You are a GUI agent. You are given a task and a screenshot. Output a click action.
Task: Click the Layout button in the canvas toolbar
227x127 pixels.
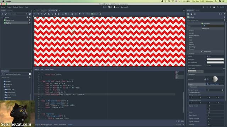click(95, 14)
